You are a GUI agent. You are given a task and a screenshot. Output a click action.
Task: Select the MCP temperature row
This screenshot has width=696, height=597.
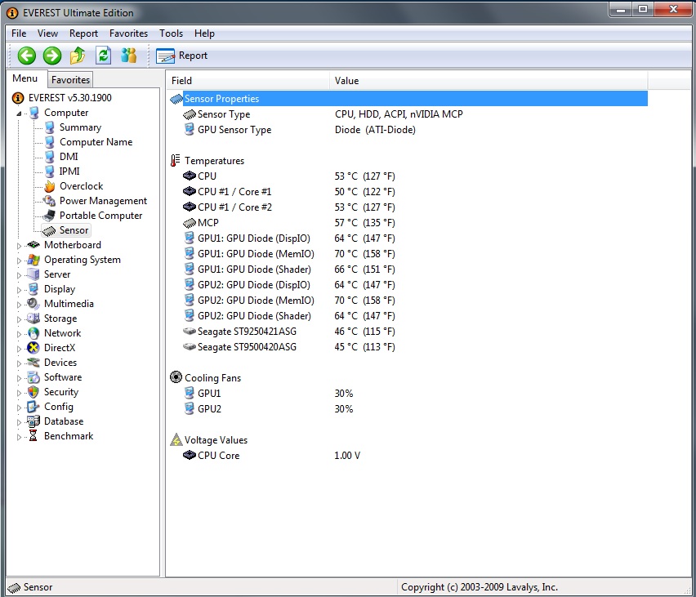(x=408, y=223)
